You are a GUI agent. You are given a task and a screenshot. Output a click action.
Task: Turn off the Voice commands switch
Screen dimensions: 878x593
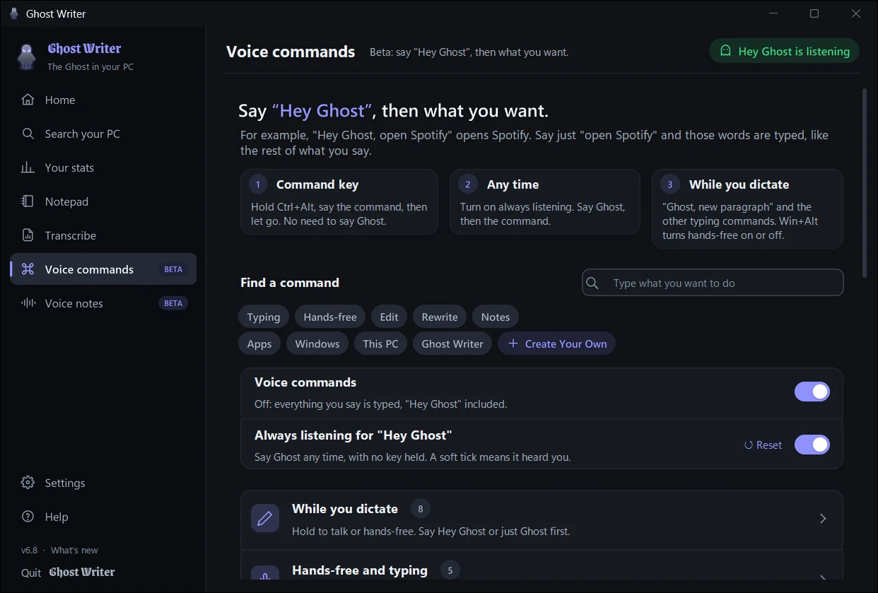coord(812,392)
